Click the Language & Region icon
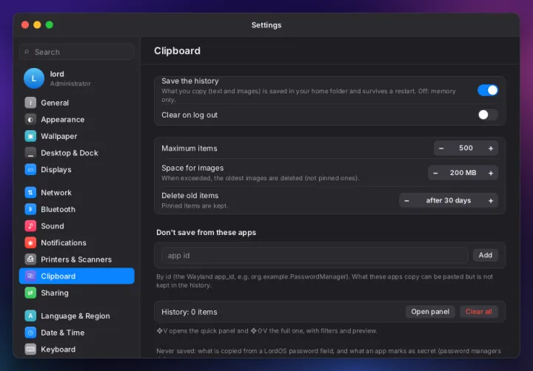Image resolution: width=533 pixels, height=371 pixels. click(x=30, y=316)
